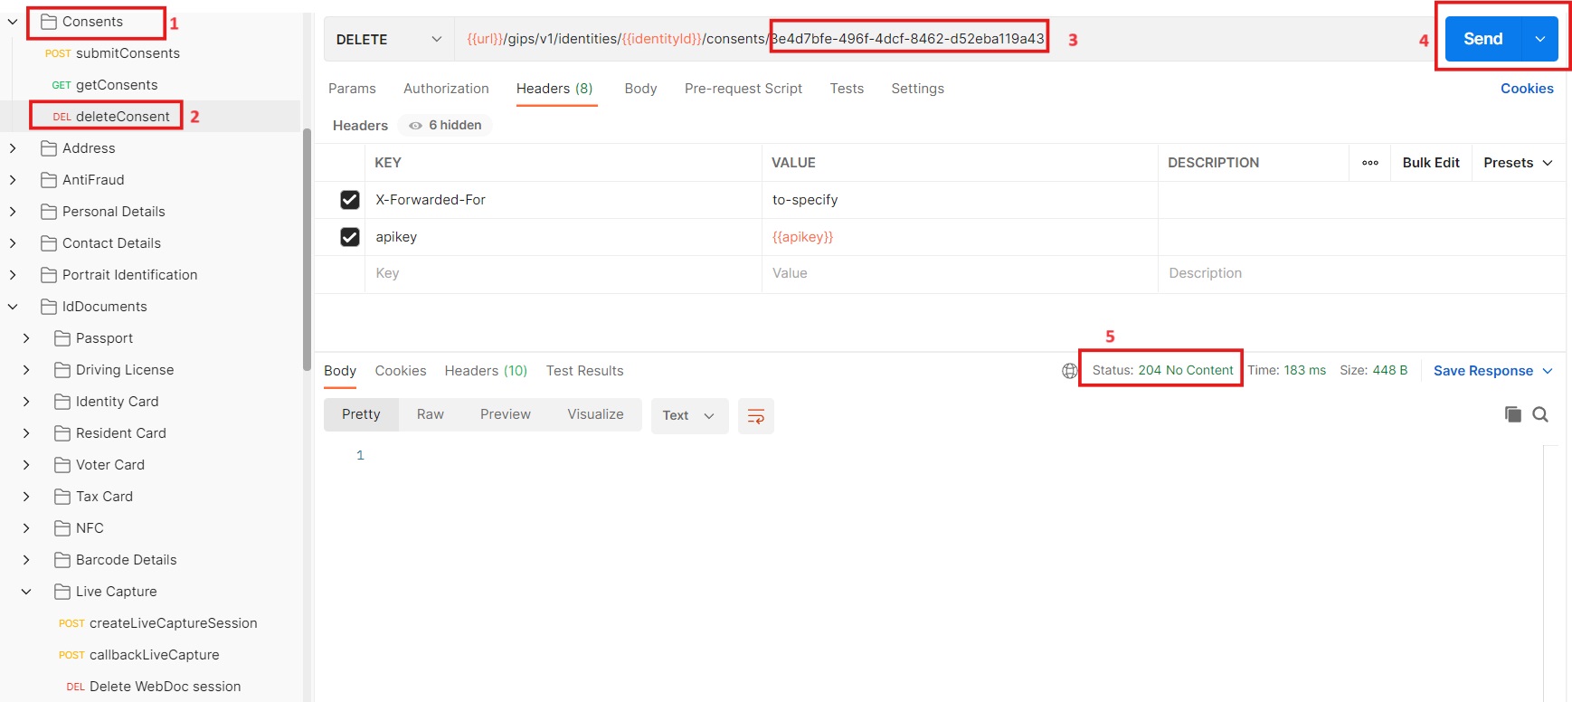Uncheck the apikey header checkbox
Viewport: 1572px width, 702px height.
point(350,237)
